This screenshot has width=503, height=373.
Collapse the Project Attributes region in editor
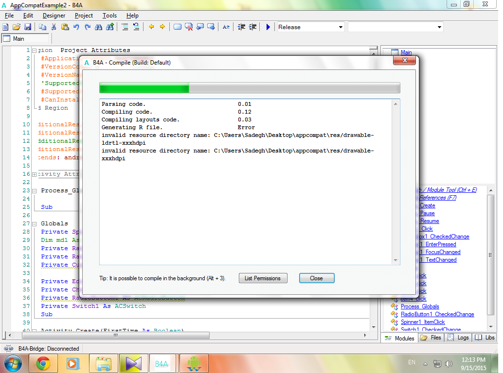(x=35, y=50)
